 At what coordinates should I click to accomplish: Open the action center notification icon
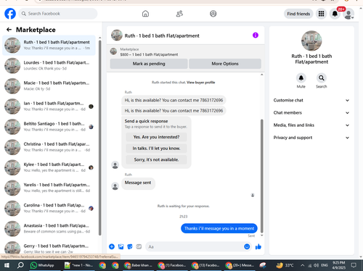354,265
